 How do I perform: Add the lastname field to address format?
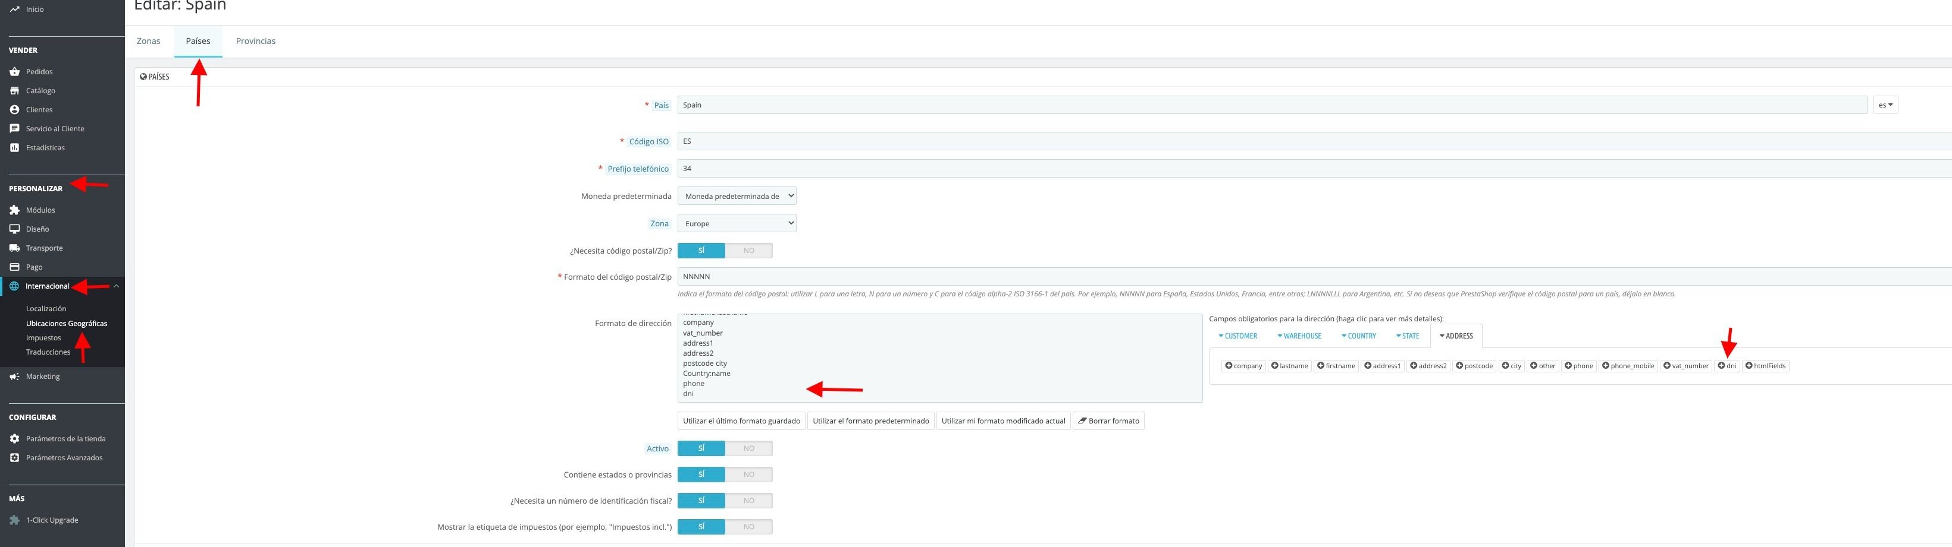click(1290, 366)
